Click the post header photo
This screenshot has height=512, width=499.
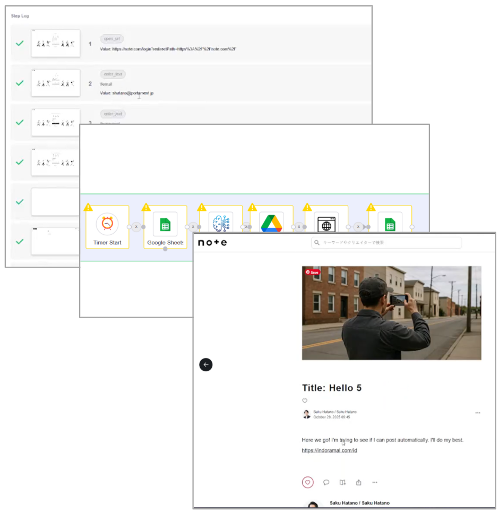pos(391,313)
